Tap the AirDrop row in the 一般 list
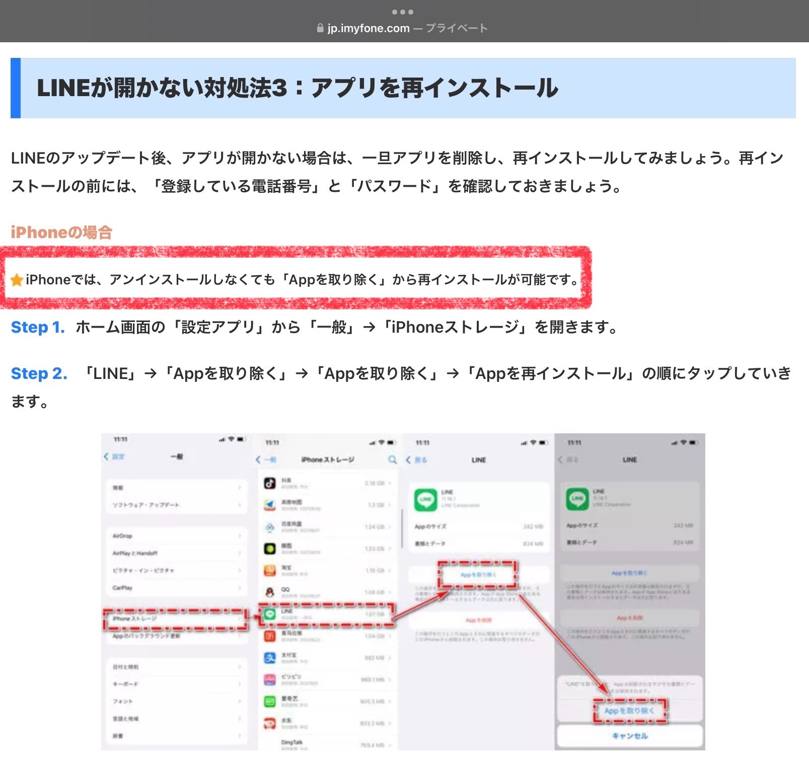Viewport: 809px width, 767px height. coord(176,536)
